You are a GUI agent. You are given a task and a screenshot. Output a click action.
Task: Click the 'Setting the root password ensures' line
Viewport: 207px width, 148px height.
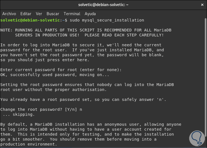click(87, 85)
